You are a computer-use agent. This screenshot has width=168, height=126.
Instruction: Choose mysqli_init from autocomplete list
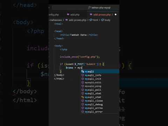[x=100, y=79]
